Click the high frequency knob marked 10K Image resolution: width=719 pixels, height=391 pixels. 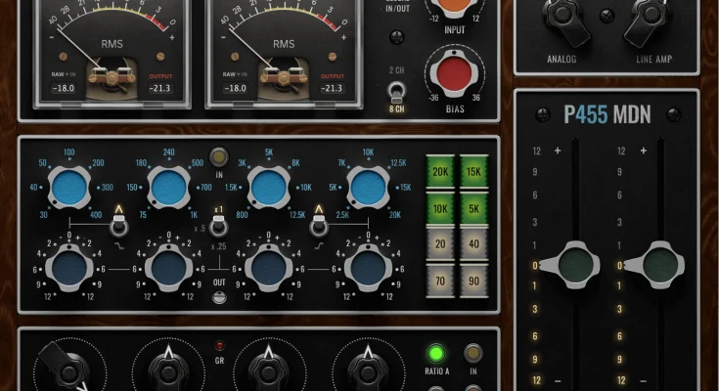[368, 188]
